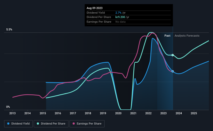Select the teal data point marker at Aug 2023
This screenshot has width=213, height=131.
coord(173,55)
